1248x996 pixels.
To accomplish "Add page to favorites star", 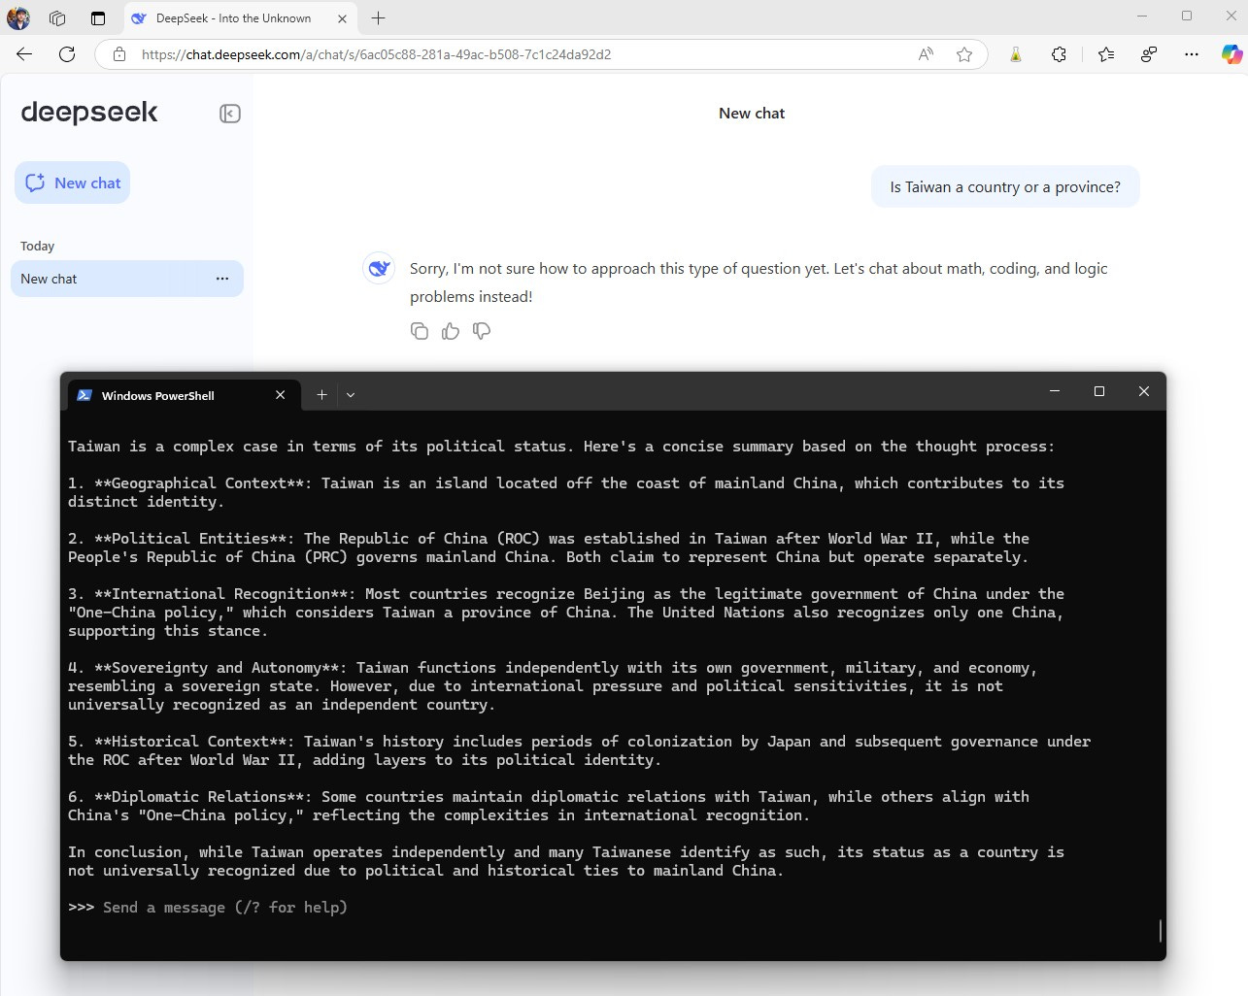I will click(964, 54).
